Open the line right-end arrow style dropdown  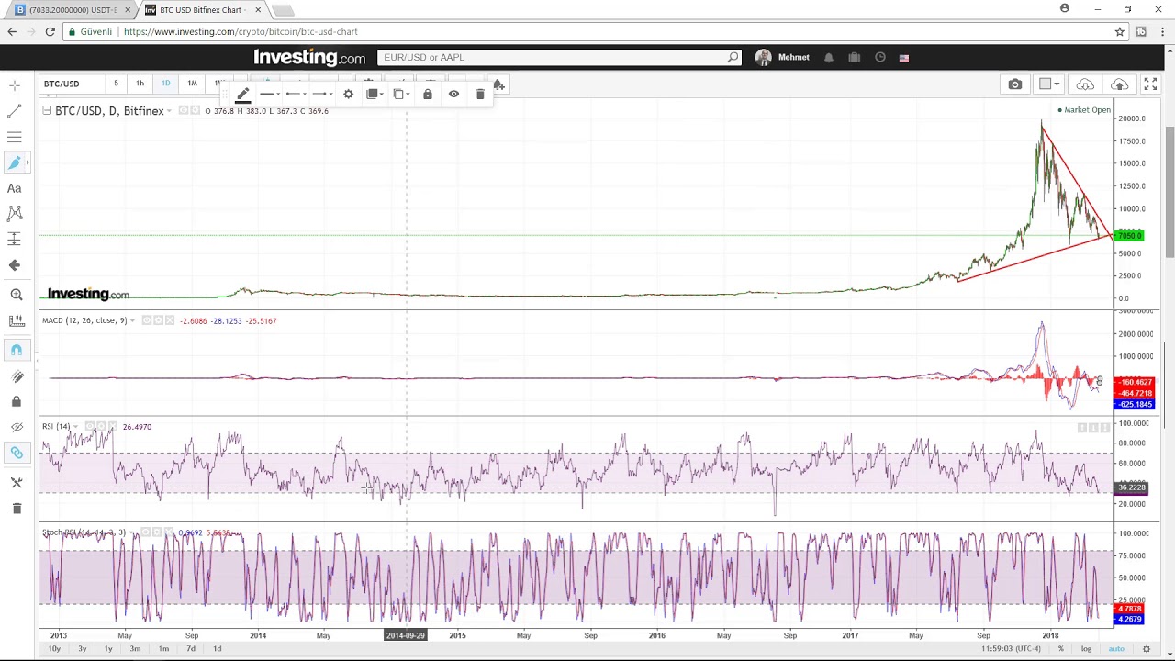(x=321, y=94)
